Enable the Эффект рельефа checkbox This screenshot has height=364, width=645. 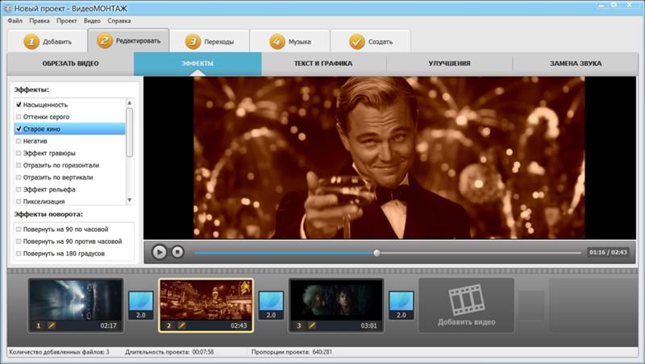point(19,189)
